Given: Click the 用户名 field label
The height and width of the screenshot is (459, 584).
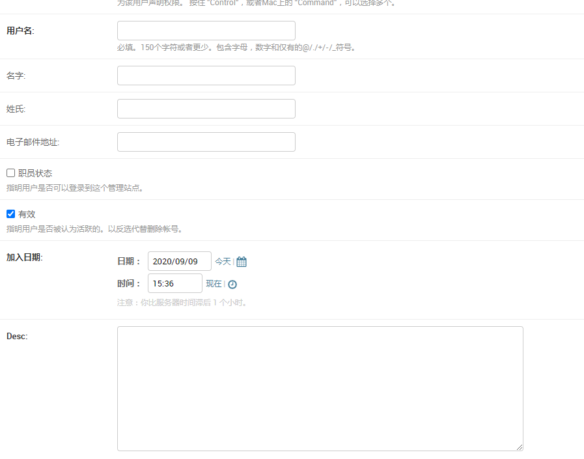Looking at the screenshot, I should click(20, 31).
